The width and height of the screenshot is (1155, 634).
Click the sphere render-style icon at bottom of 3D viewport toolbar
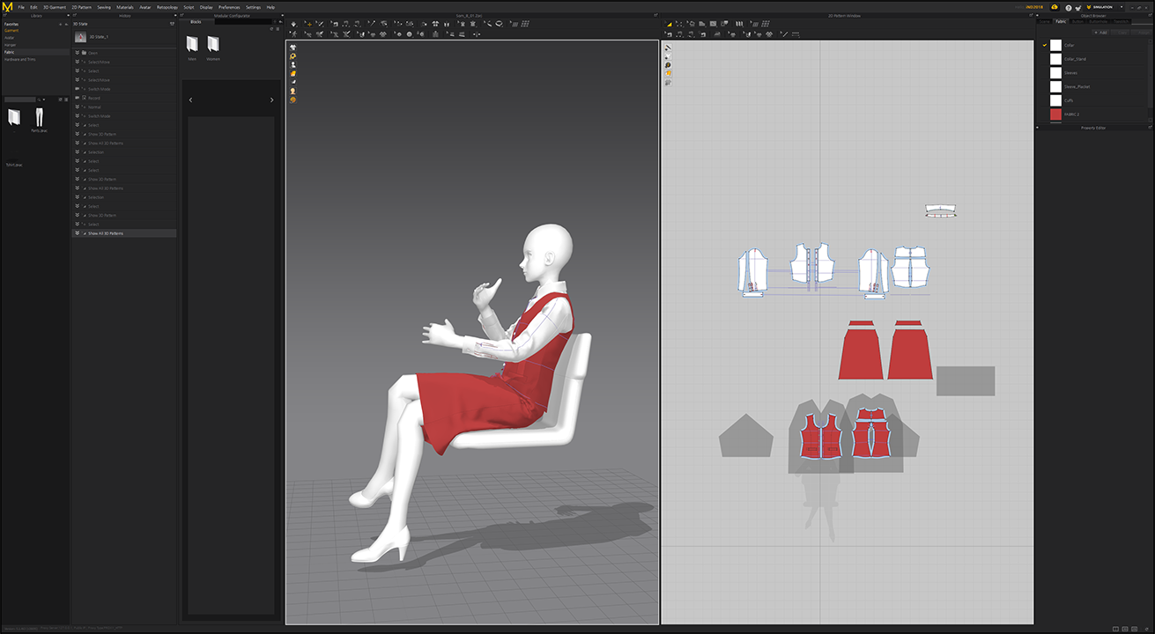[x=292, y=100]
